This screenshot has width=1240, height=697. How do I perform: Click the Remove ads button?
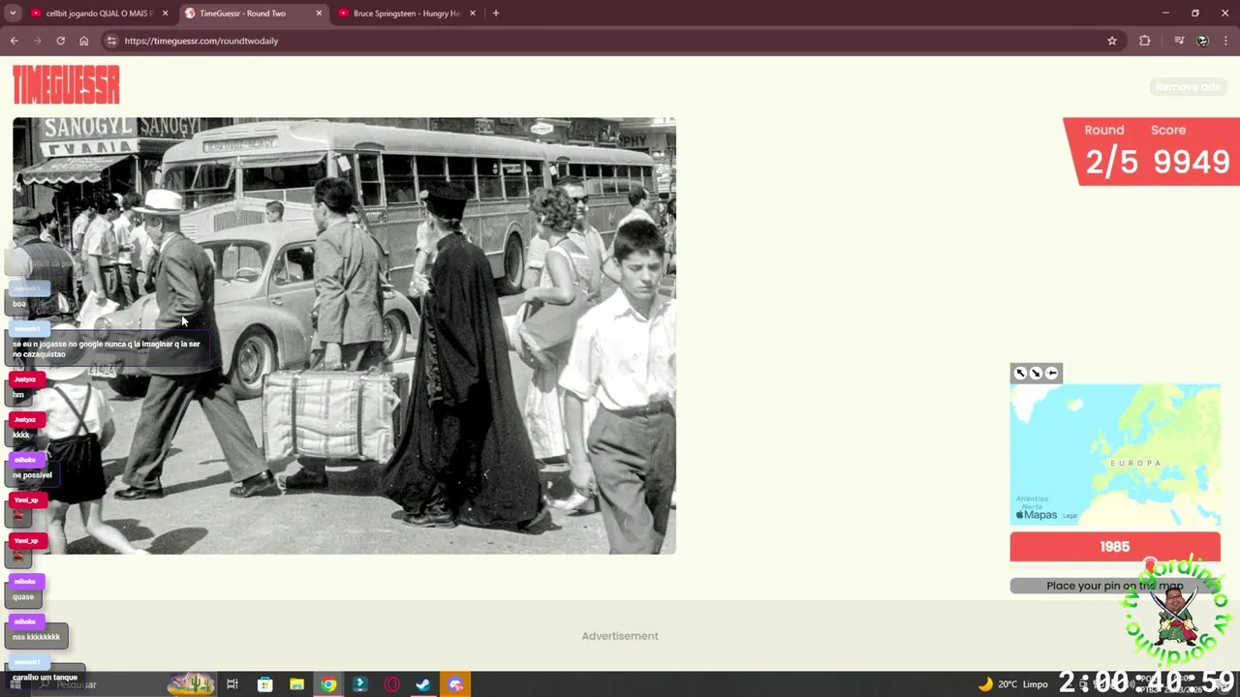pos(1188,87)
